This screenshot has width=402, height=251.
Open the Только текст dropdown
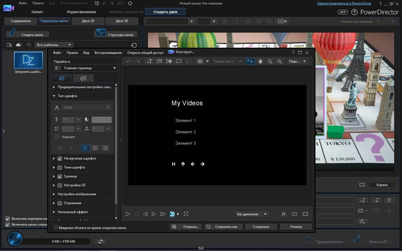(x=227, y=61)
